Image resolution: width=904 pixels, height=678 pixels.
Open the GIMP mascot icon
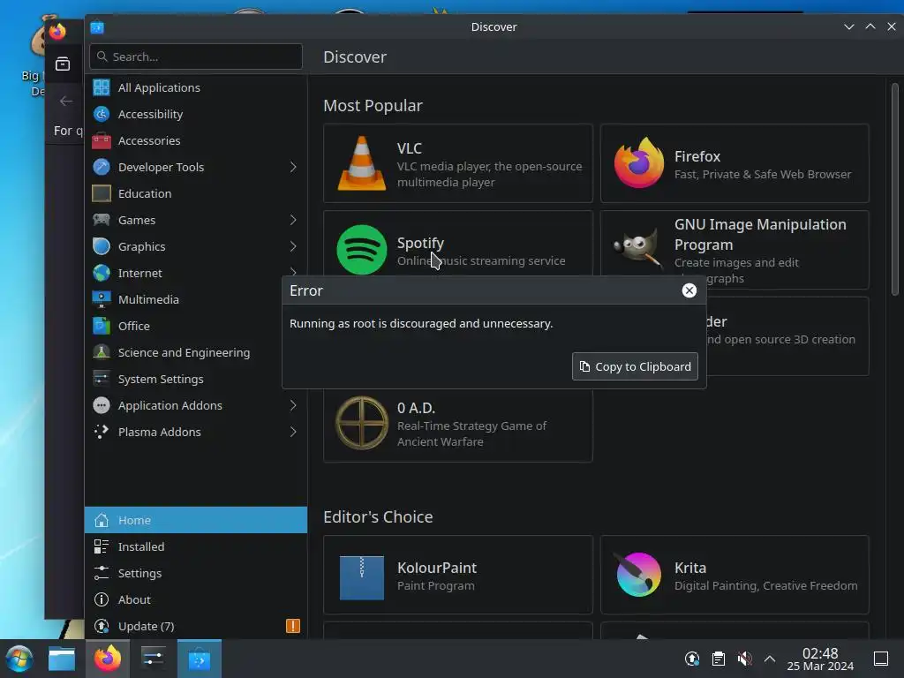tap(637, 248)
